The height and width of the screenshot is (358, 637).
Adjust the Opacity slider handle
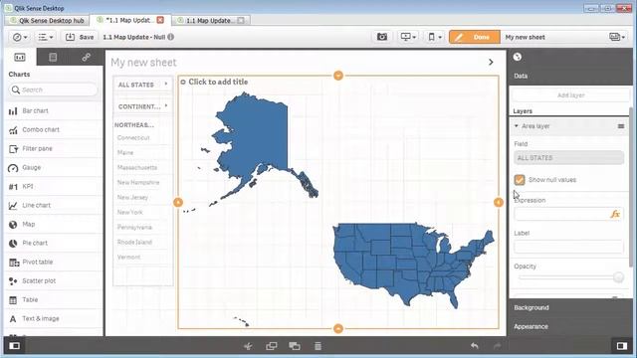coord(618,277)
